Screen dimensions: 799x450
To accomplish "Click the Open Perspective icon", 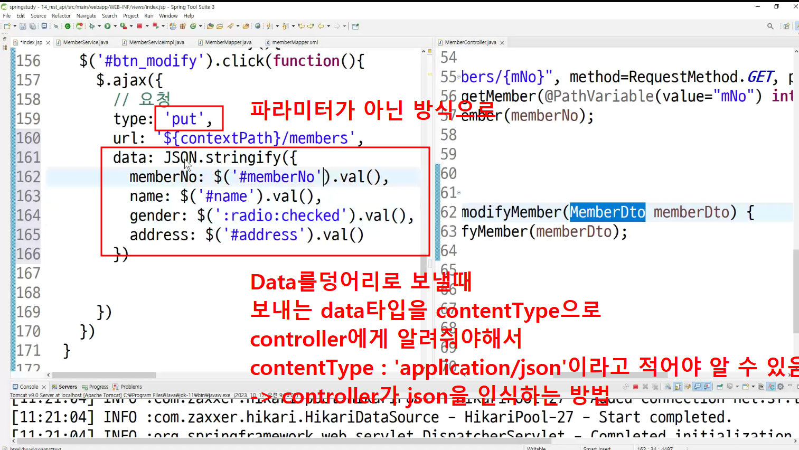I will (786, 26).
